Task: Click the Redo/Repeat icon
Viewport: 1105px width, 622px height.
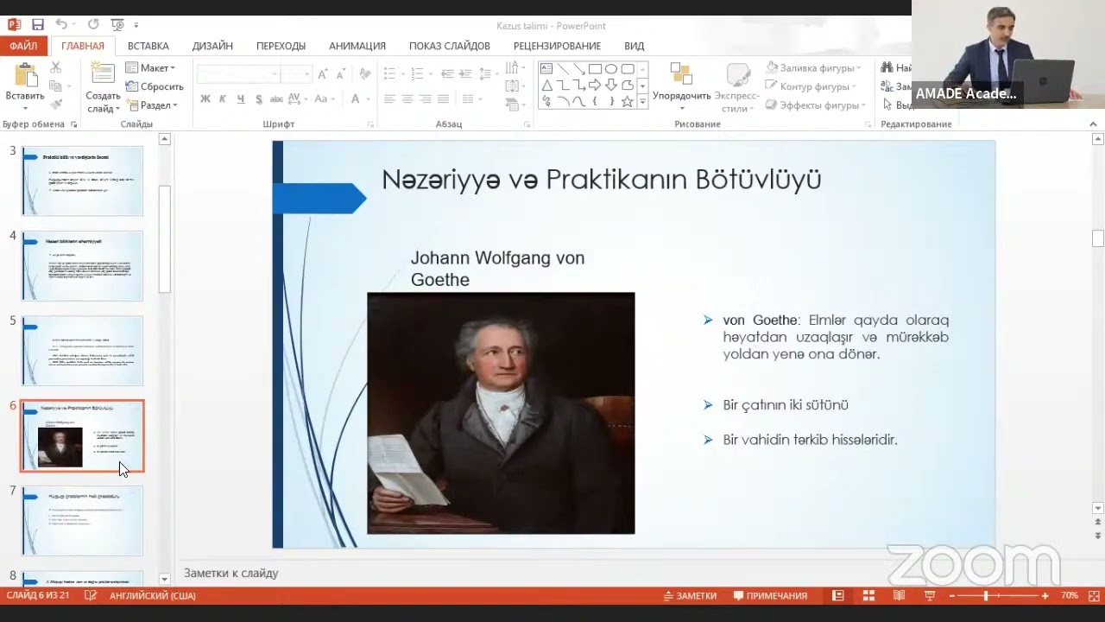Action: 93,25
